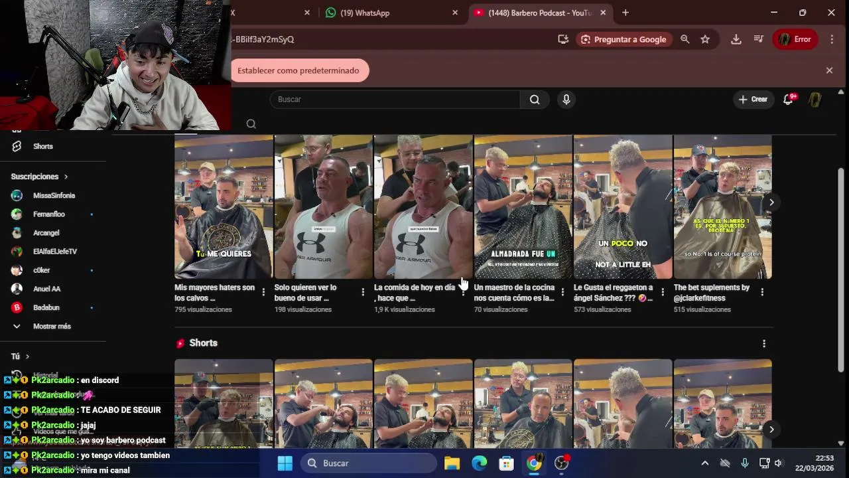This screenshot has width=849, height=478.
Task: Open Shorts section three-dot menu
Action: click(x=764, y=343)
